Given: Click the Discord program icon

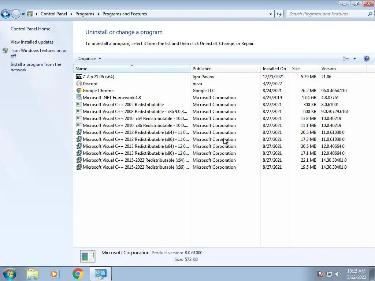Looking at the screenshot, I should coord(79,83).
